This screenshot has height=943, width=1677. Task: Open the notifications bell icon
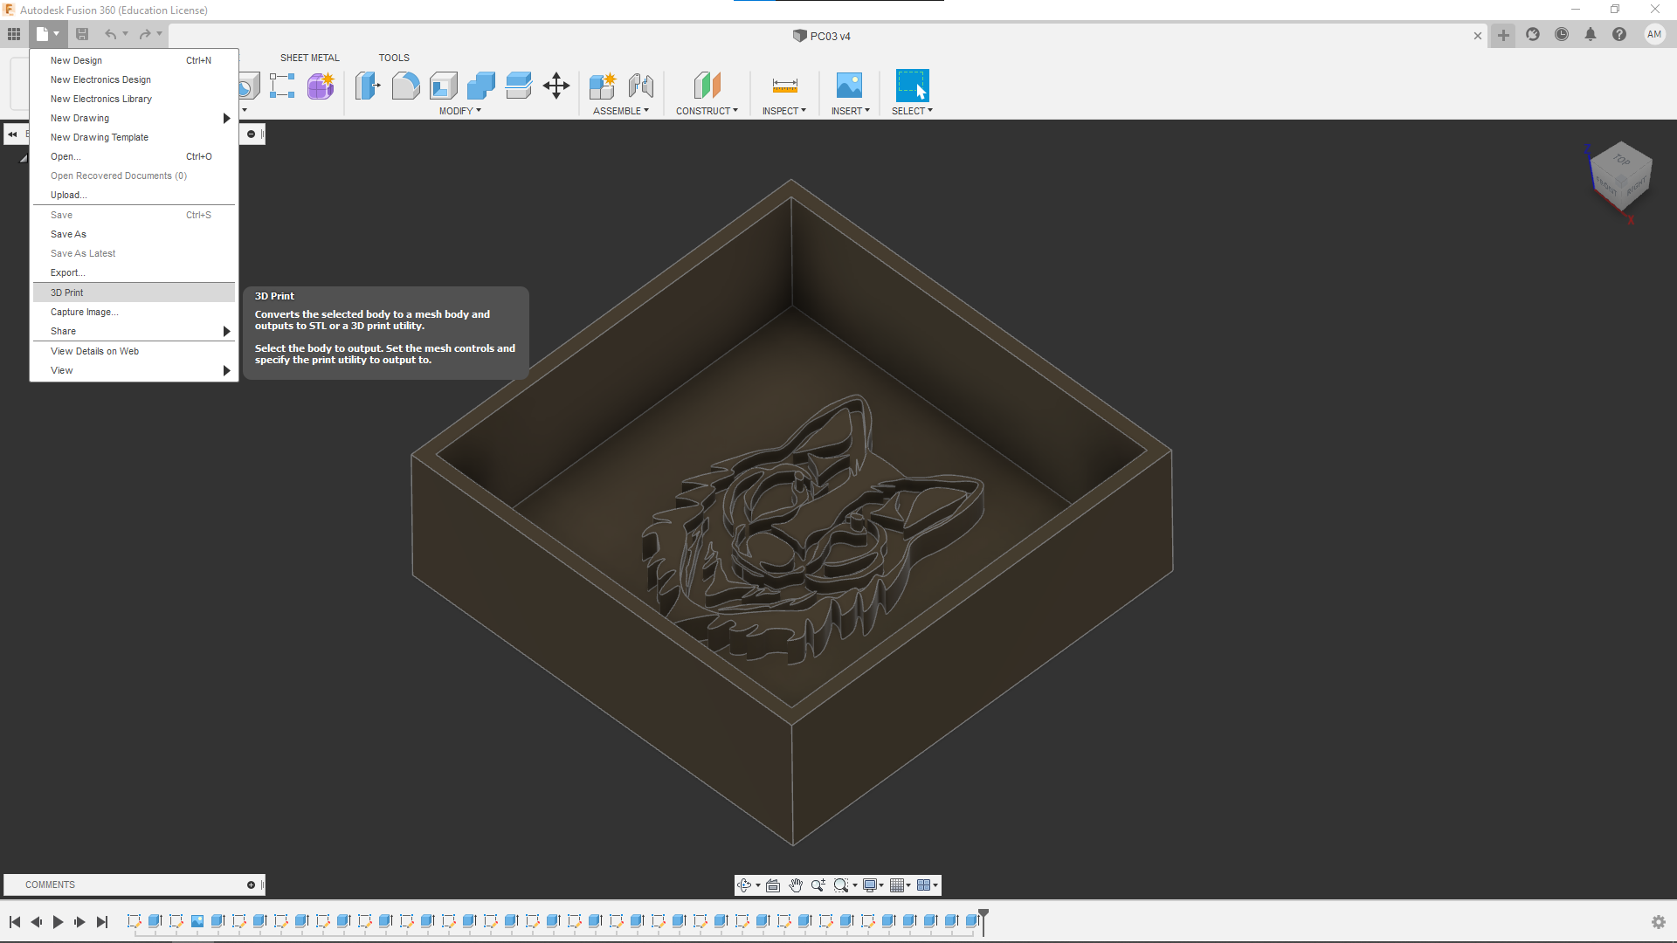[x=1591, y=35]
